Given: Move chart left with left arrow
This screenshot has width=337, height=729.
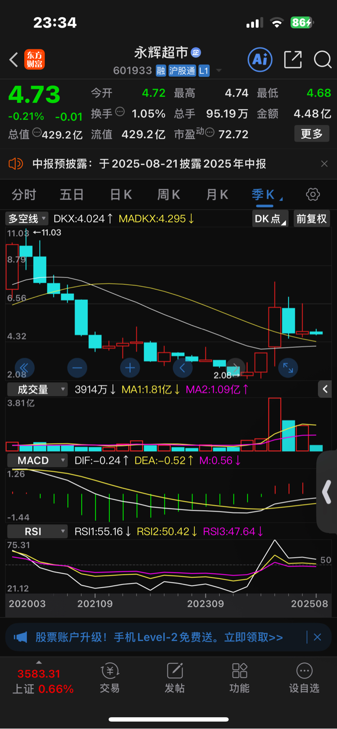Looking at the screenshot, I should coord(183,368).
